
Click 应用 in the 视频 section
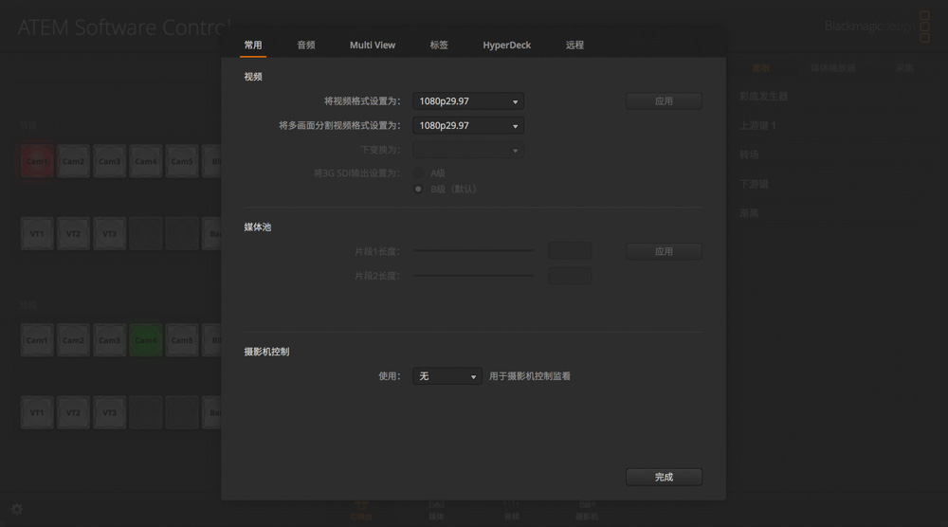tap(664, 101)
